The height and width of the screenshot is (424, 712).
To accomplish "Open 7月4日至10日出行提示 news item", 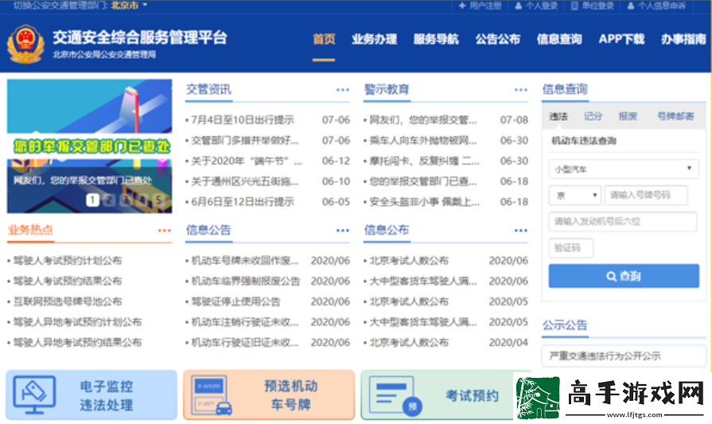I will pyautogui.click(x=243, y=120).
